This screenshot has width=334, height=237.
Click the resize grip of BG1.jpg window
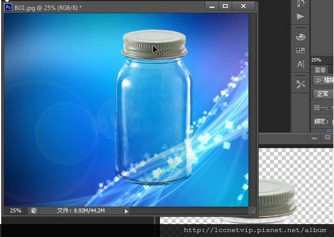[252, 211]
